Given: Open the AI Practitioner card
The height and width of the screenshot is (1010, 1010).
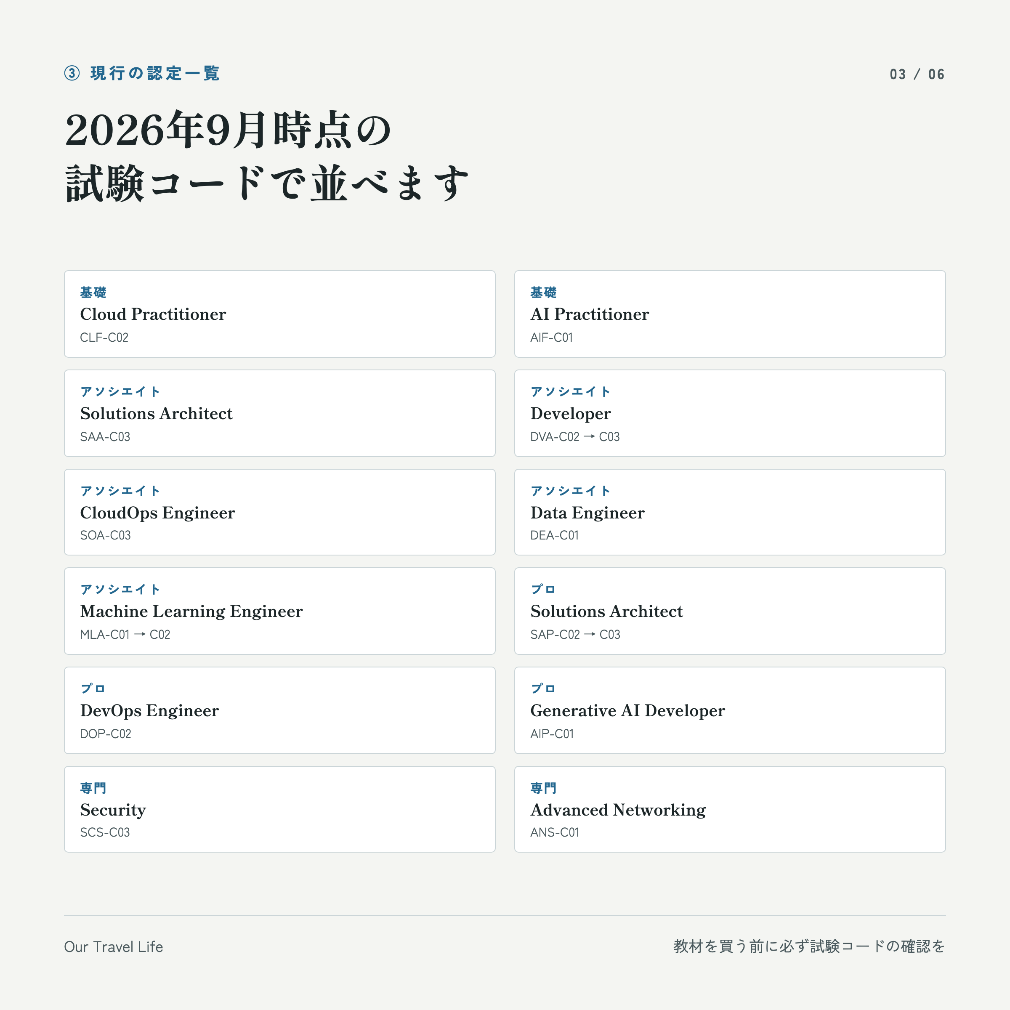Looking at the screenshot, I should coord(730,314).
